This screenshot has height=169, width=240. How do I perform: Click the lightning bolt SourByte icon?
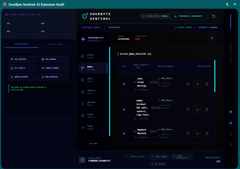coord(83,39)
